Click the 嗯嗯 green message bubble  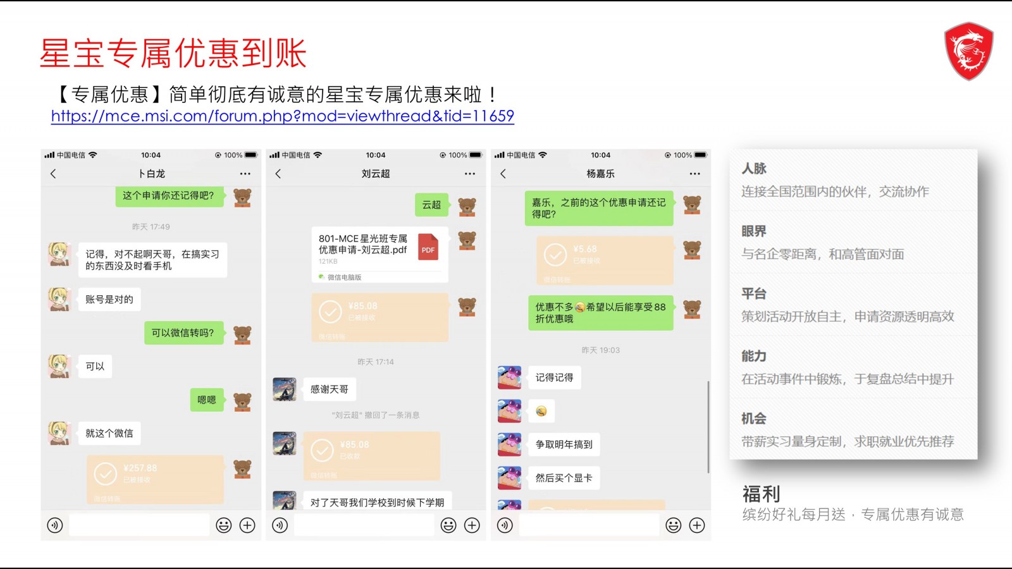click(x=207, y=400)
